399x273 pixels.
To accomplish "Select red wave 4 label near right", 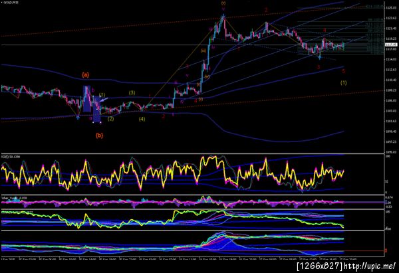I will pos(325,31).
